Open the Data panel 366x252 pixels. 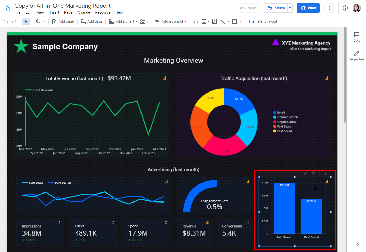356,37
